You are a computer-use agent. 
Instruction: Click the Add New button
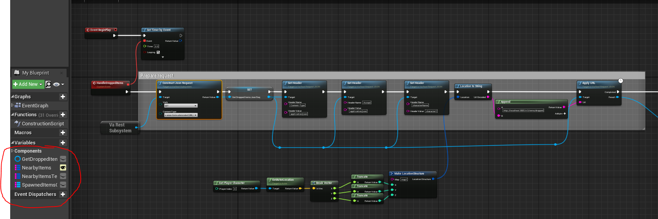[28, 84]
